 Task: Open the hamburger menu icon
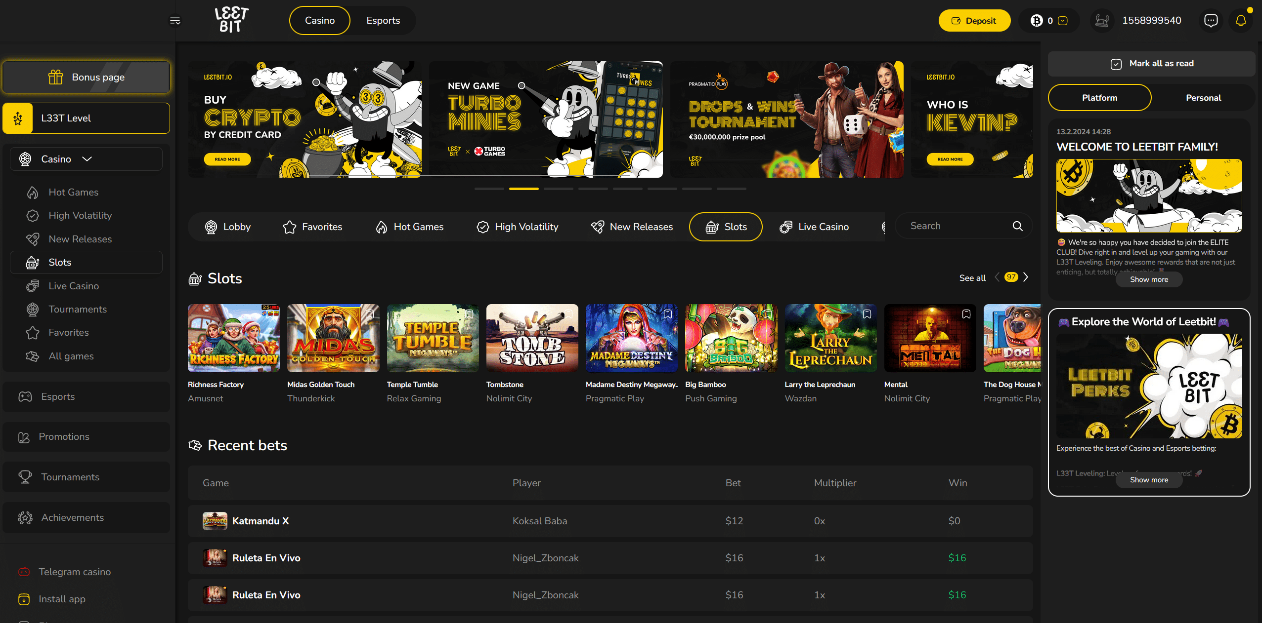coord(175,21)
